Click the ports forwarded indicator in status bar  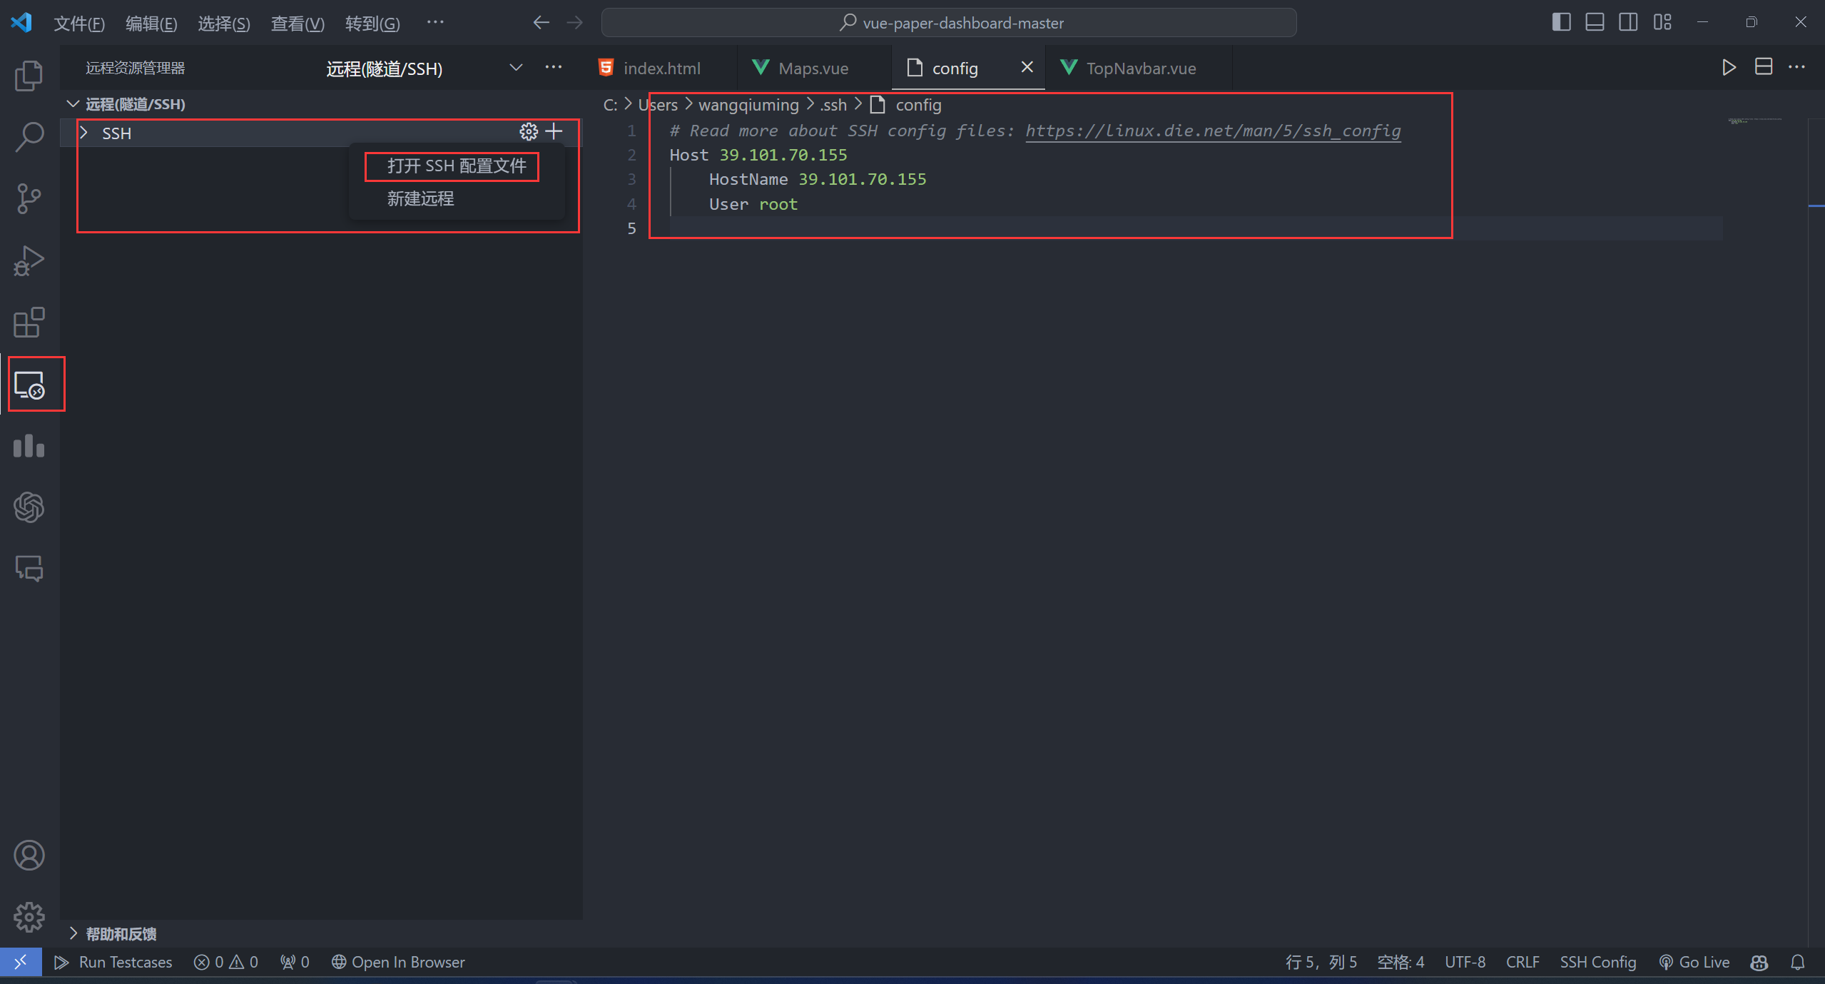tap(295, 962)
